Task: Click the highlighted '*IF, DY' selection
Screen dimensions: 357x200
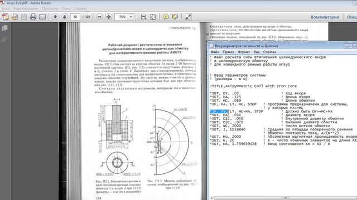Action: (219, 111)
